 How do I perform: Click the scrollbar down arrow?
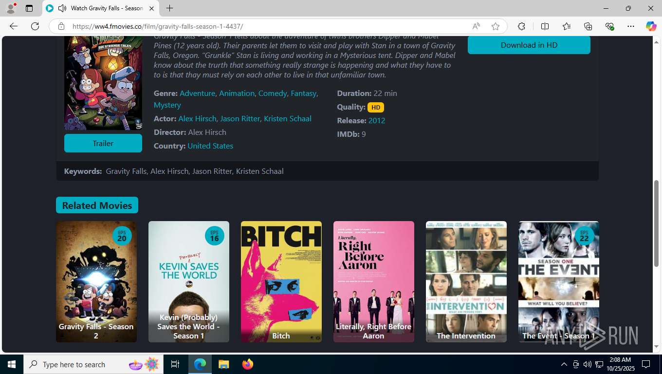pos(656,347)
